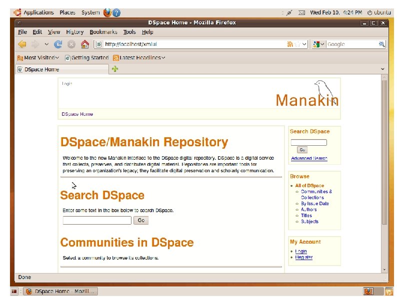
Task: Click the network connection indicator icon
Action: [289, 12]
